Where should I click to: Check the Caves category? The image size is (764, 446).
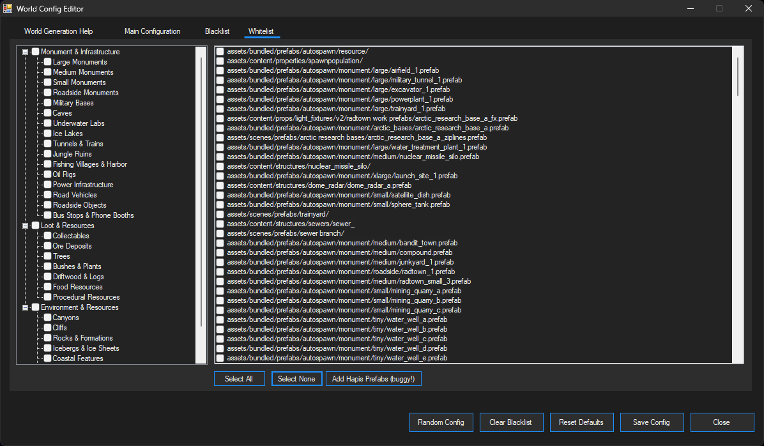click(47, 113)
